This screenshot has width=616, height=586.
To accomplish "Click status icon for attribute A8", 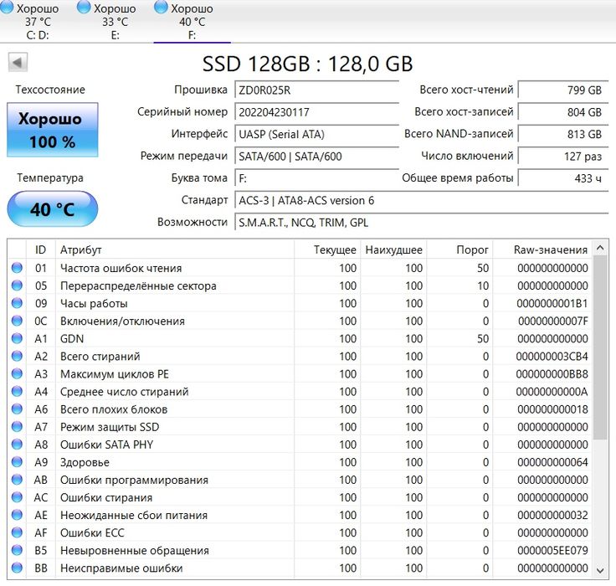I will tap(17, 445).
